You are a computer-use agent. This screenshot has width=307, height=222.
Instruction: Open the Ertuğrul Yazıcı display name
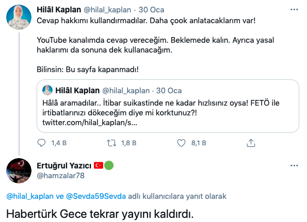pyautogui.click(x=64, y=166)
